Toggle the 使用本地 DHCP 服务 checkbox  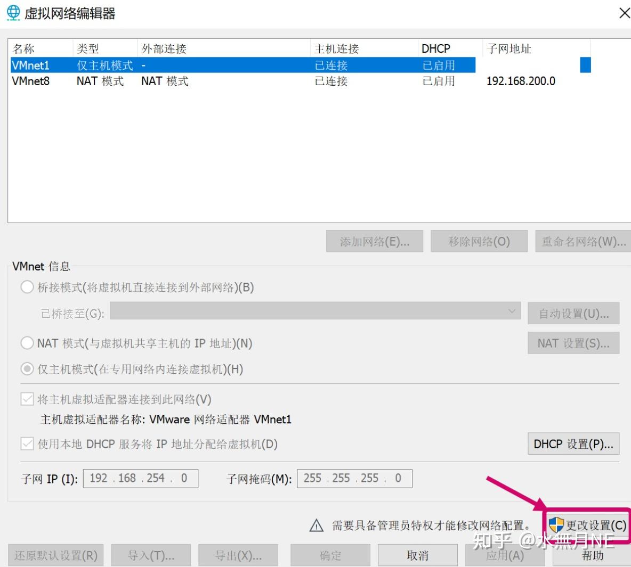(x=26, y=444)
